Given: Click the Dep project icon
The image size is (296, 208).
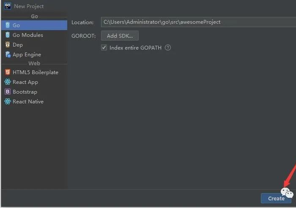Looking at the screenshot, I should point(8,44).
